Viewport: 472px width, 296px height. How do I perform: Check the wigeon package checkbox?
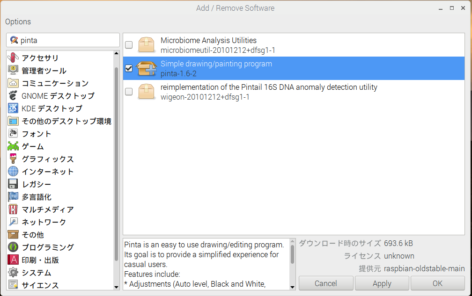point(129,92)
